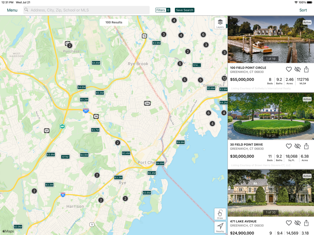Click the 100 Results label
The height and width of the screenshot is (235, 314).
pyautogui.click(x=114, y=22)
